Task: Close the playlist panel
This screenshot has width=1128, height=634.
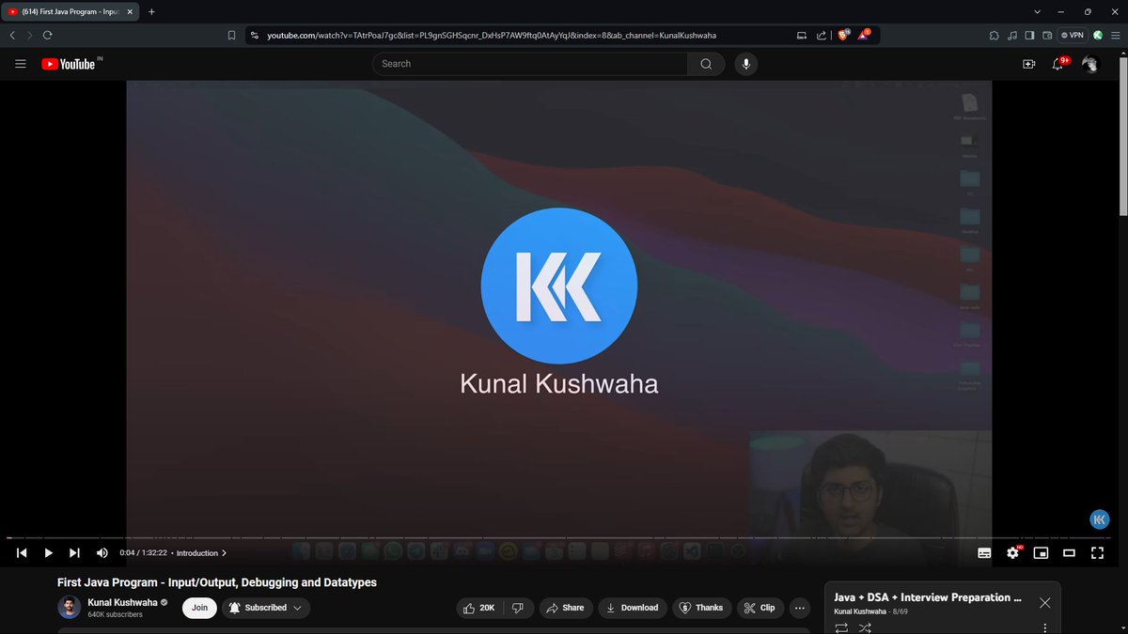Action: [x=1045, y=602]
